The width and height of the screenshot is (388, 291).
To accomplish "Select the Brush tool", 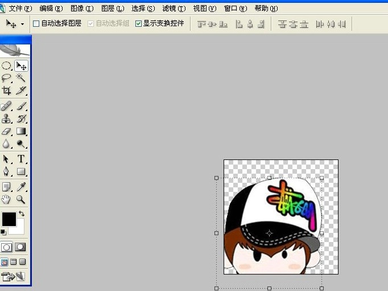I will click(21, 106).
